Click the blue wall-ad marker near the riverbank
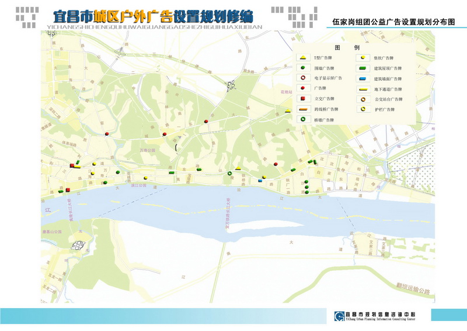The height and width of the screenshot is (331, 467). 260,180
